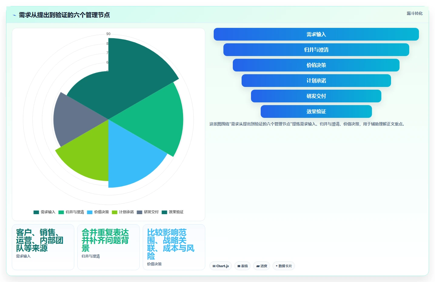This screenshot has width=435, height=282.
Task: Select the 价值决策 funnel bar
Action: 316,65
